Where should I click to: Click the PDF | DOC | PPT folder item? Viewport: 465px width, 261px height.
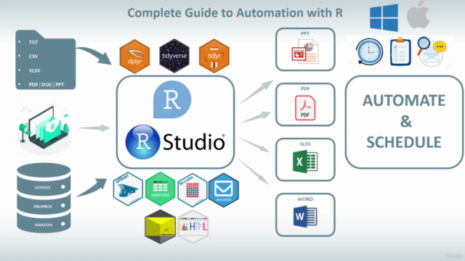click(46, 85)
